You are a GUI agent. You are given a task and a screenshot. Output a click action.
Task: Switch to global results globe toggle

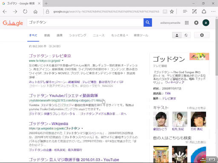click(186, 35)
